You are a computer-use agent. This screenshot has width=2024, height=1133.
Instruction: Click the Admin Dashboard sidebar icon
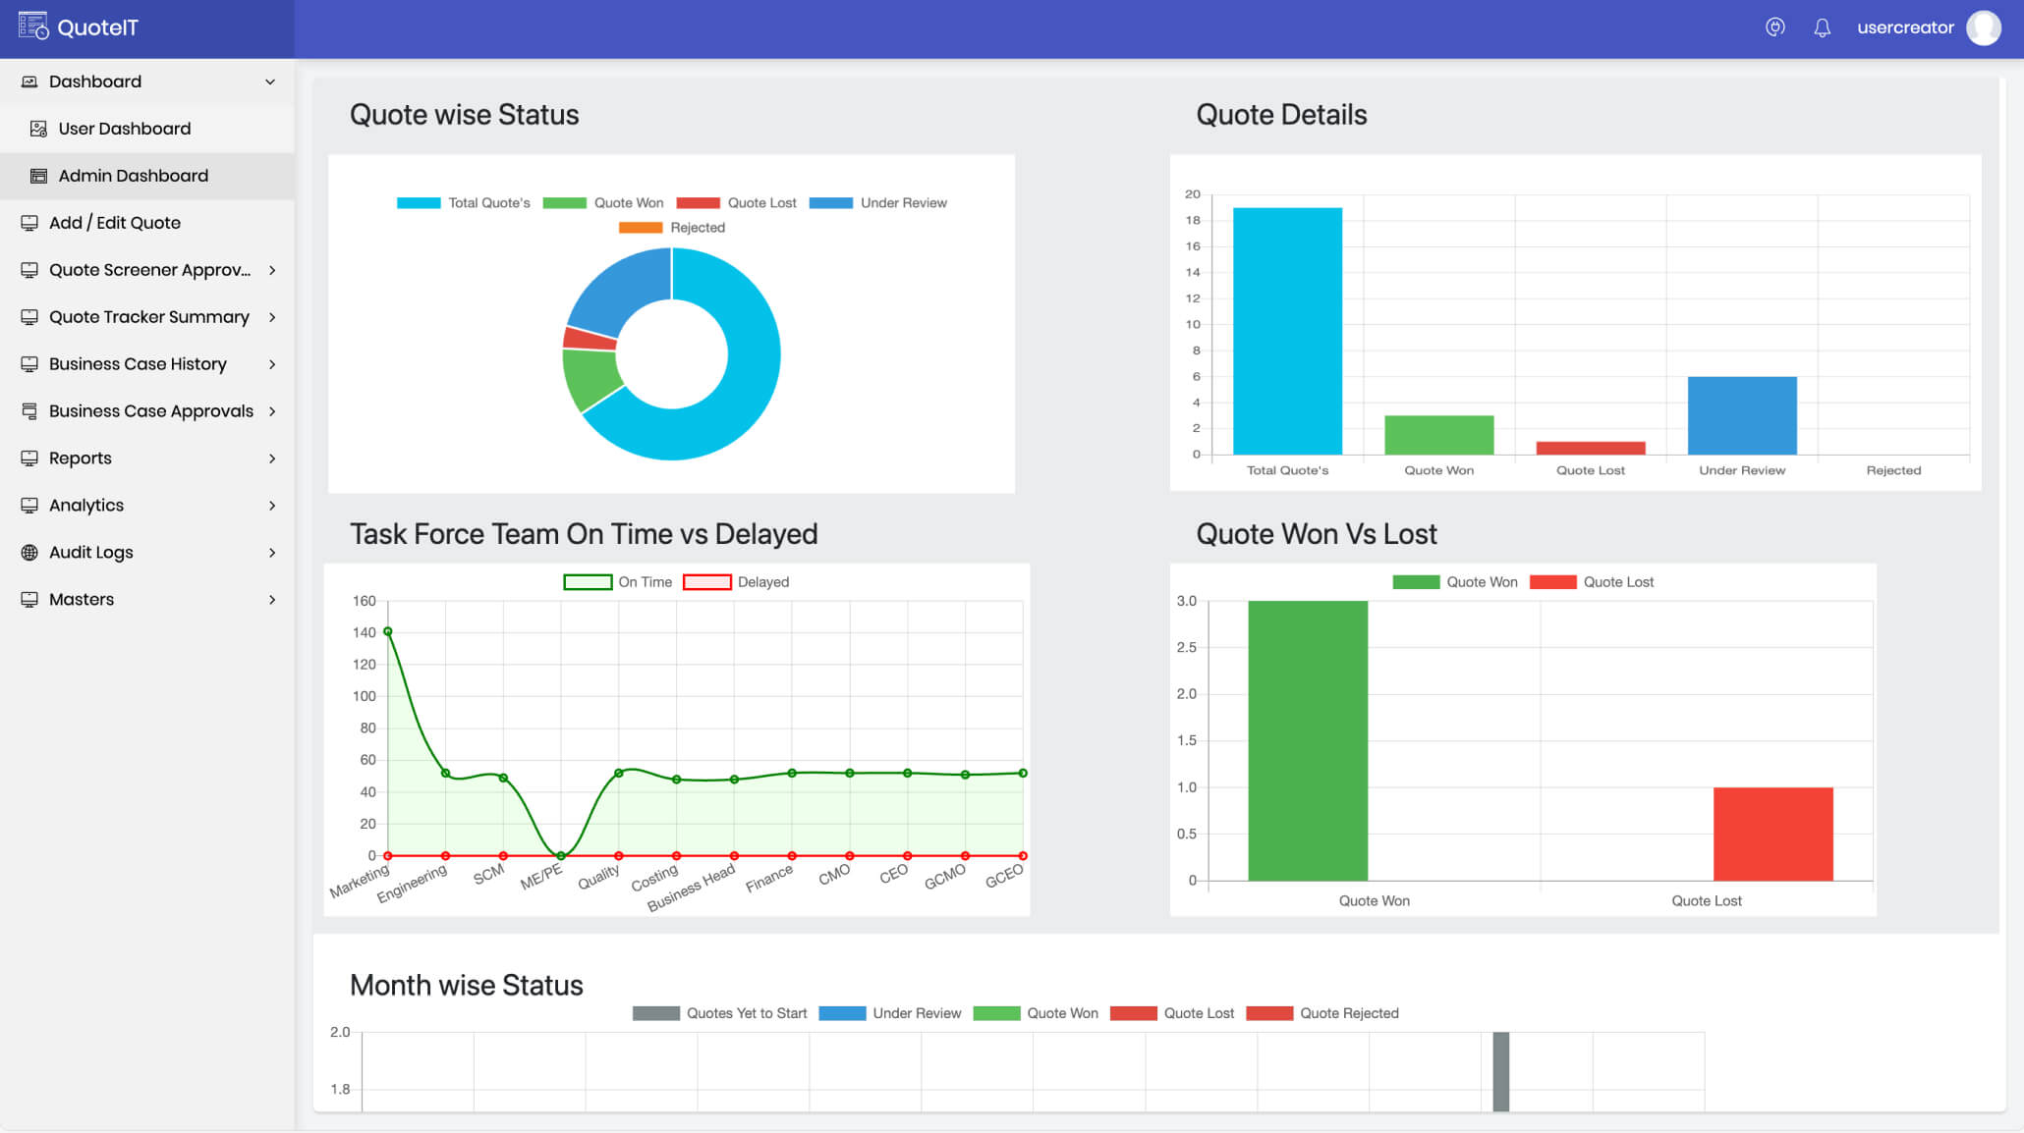pos(38,176)
